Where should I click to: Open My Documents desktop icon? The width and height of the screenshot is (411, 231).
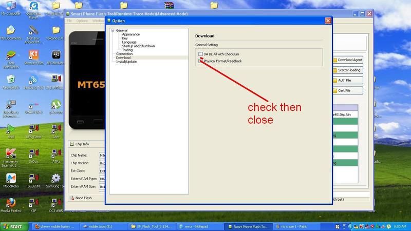[11, 33]
